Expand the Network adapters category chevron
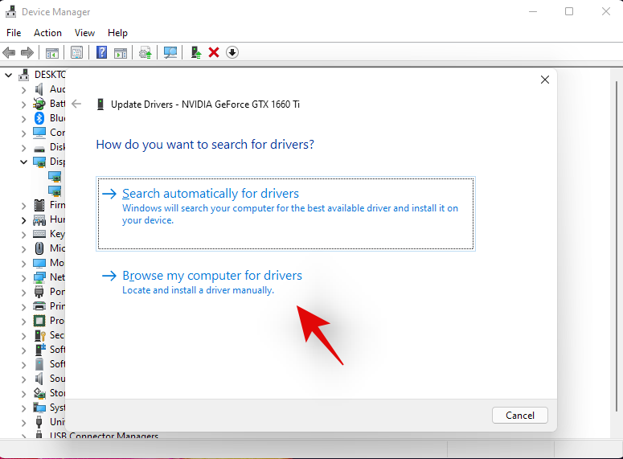Image resolution: width=623 pixels, height=459 pixels. [23, 278]
